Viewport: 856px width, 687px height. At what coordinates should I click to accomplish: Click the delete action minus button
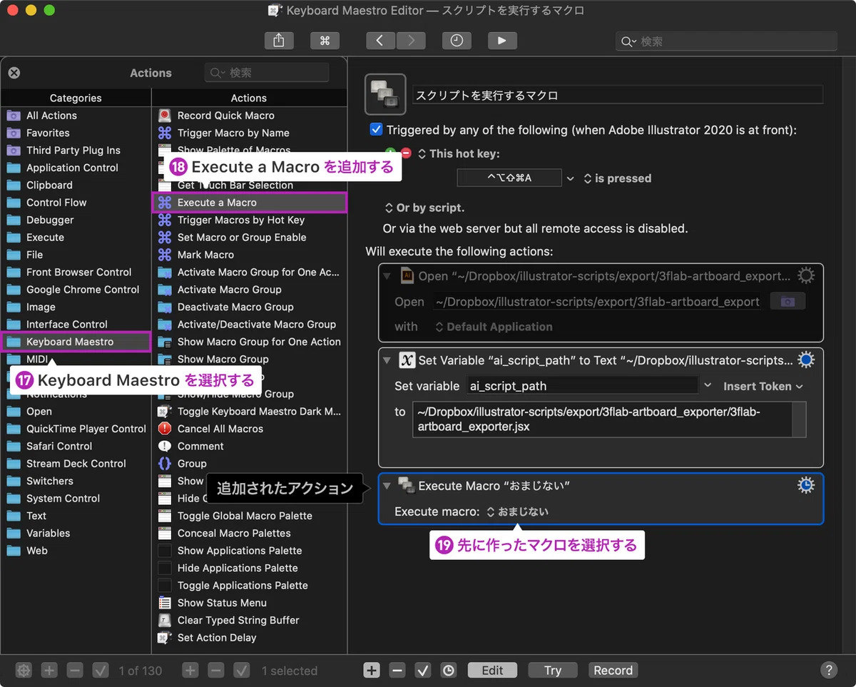(x=397, y=670)
